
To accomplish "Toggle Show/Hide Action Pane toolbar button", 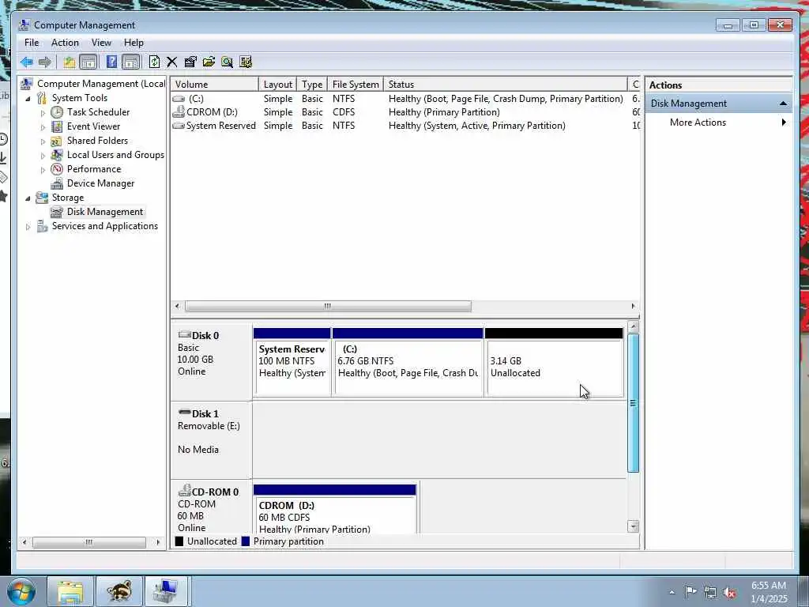I will (131, 62).
